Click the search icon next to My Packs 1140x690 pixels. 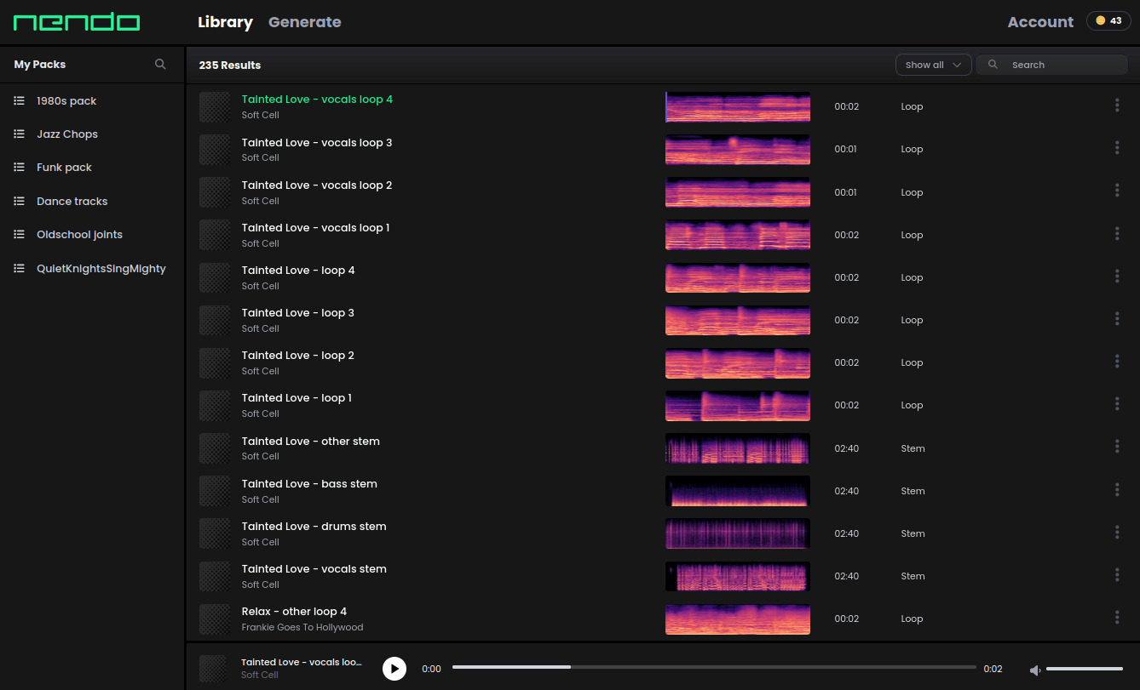160,65
